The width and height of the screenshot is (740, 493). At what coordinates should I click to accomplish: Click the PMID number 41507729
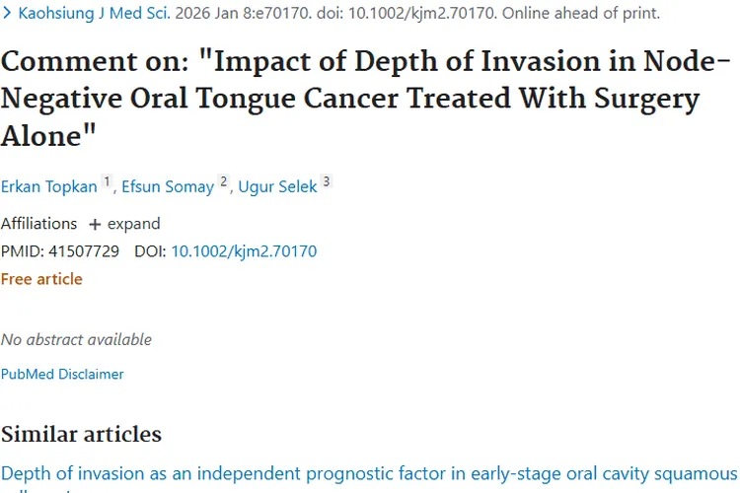pos(84,251)
